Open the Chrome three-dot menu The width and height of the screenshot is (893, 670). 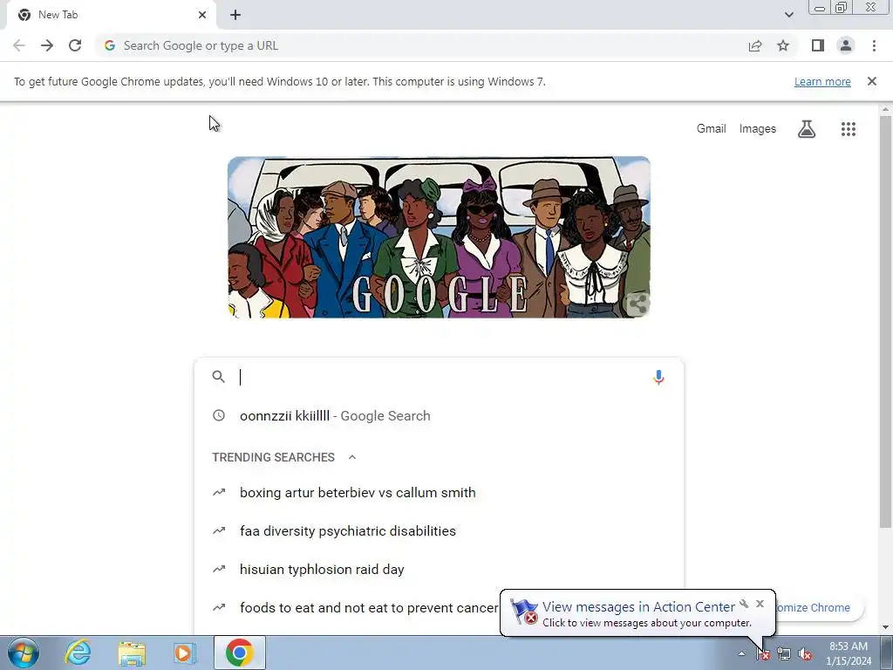tap(874, 45)
